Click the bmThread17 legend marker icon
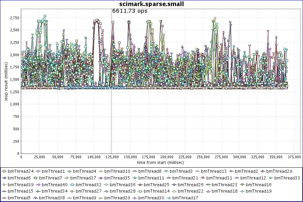Viewport: 303px width, 202px height. 169,198
